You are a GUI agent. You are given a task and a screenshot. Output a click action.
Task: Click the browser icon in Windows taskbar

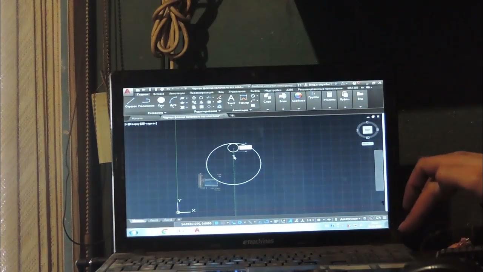coord(164,231)
